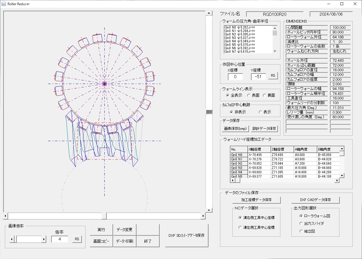
Task: Click RS button beside the Y座標 field
Action: pyautogui.click(x=272, y=76)
